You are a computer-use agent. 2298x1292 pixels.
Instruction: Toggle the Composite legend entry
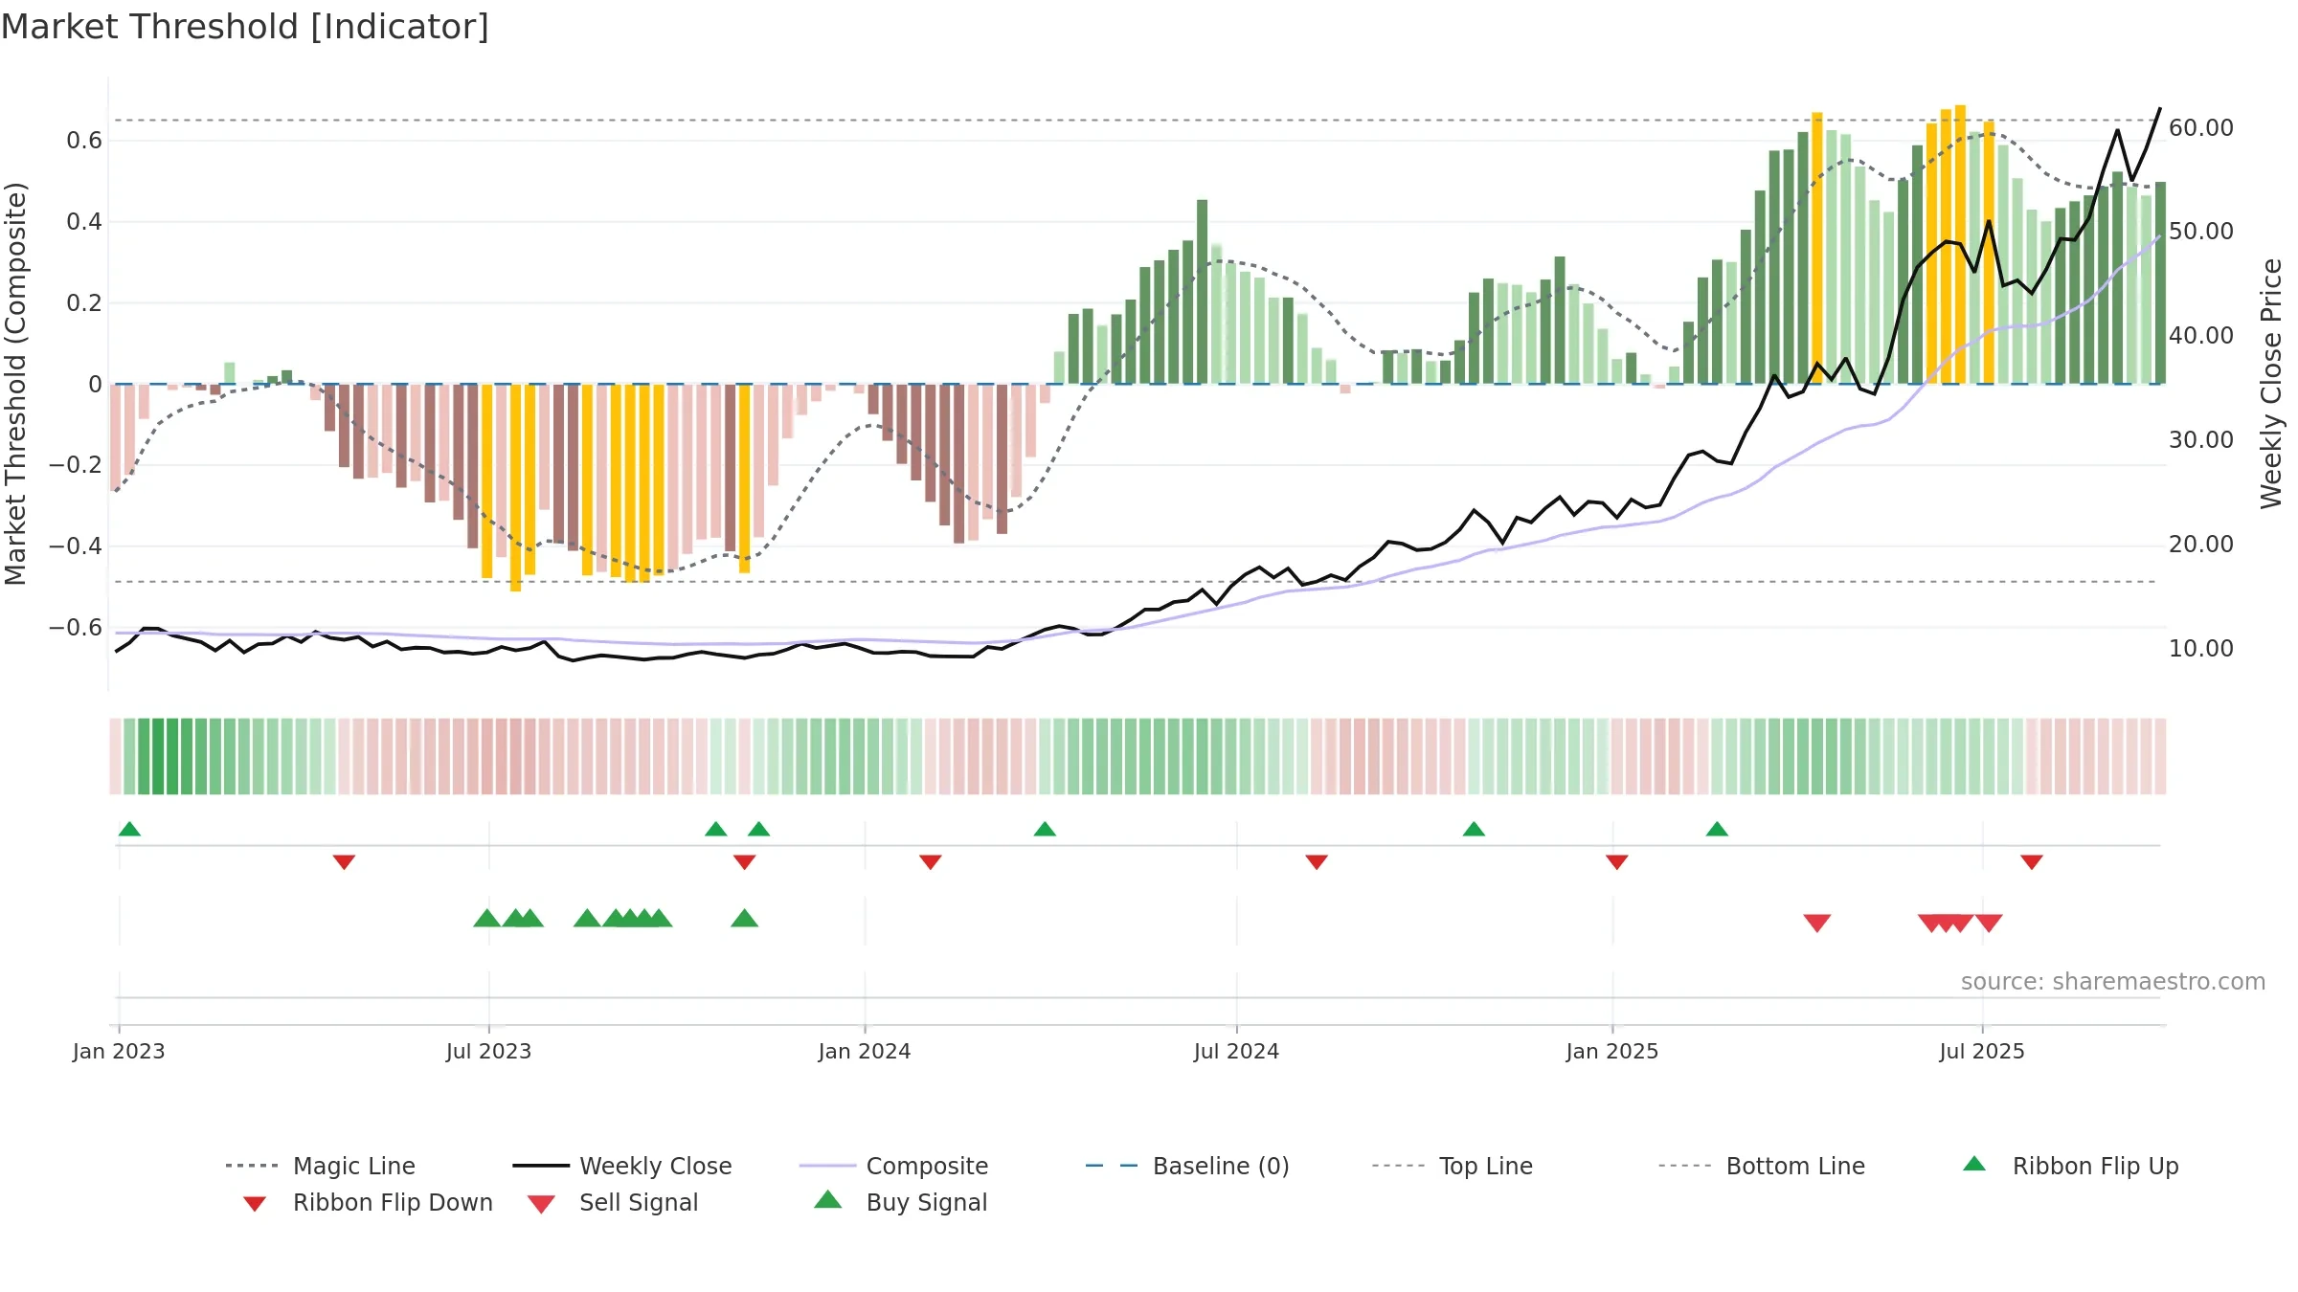[x=893, y=1166]
